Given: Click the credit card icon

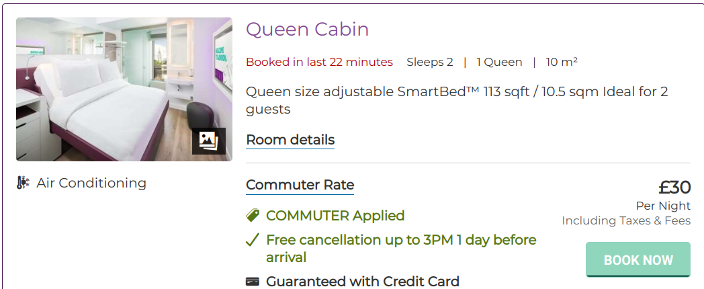Looking at the screenshot, I should coord(253,282).
